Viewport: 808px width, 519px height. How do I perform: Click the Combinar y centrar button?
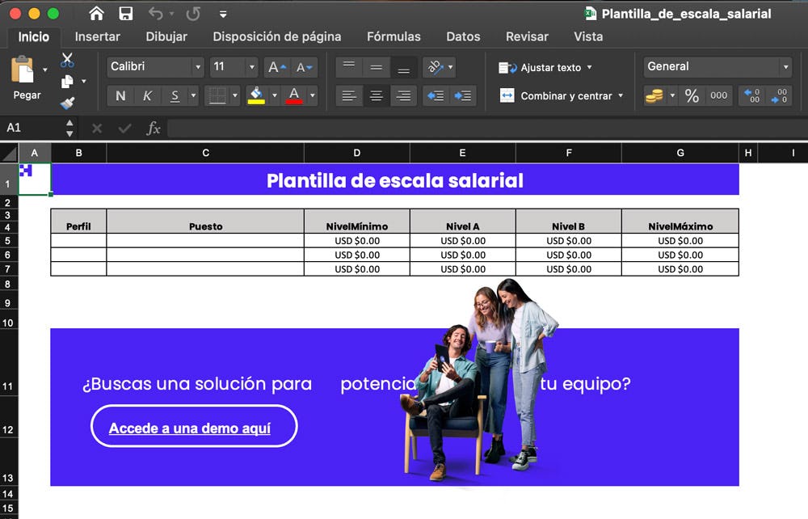562,96
